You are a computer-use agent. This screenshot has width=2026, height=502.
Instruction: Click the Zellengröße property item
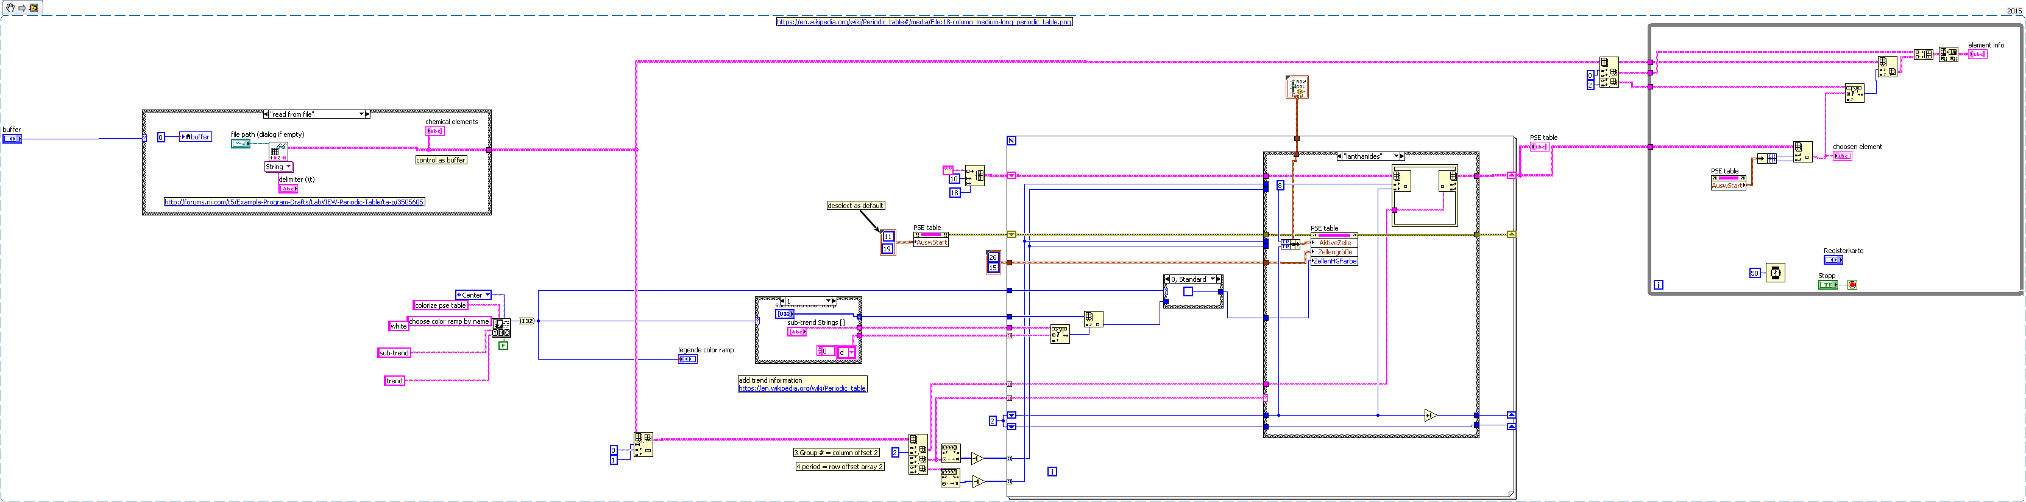[x=1334, y=252]
